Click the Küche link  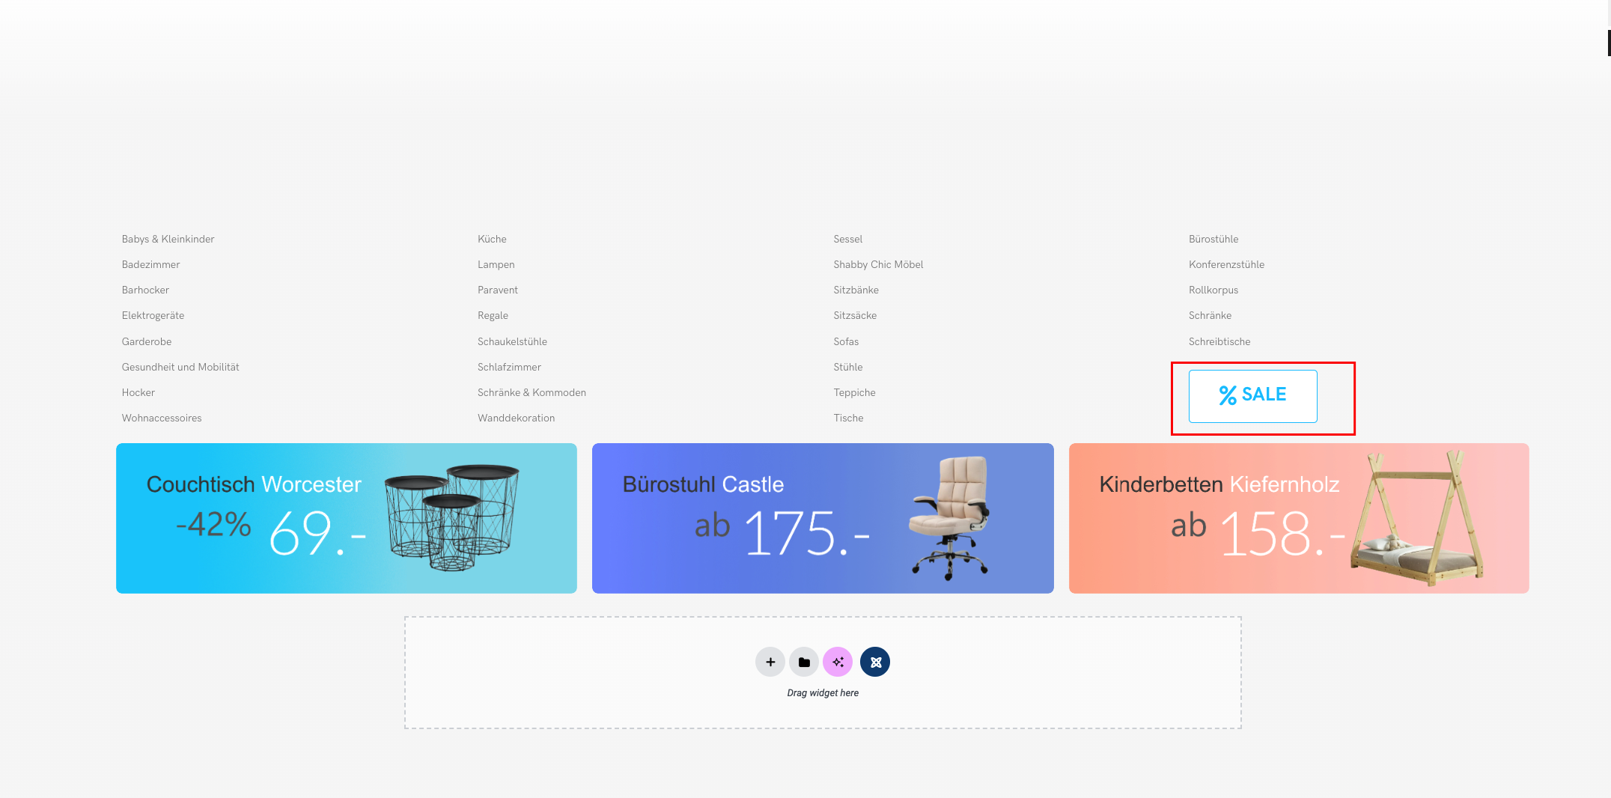pyautogui.click(x=492, y=239)
